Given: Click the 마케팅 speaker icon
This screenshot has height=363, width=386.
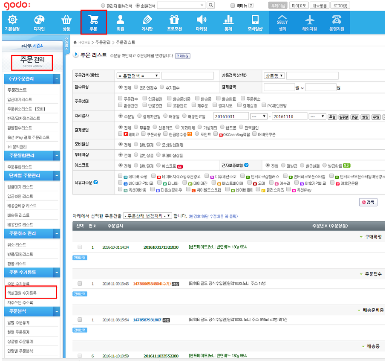Looking at the screenshot, I should tap(202, 20).
